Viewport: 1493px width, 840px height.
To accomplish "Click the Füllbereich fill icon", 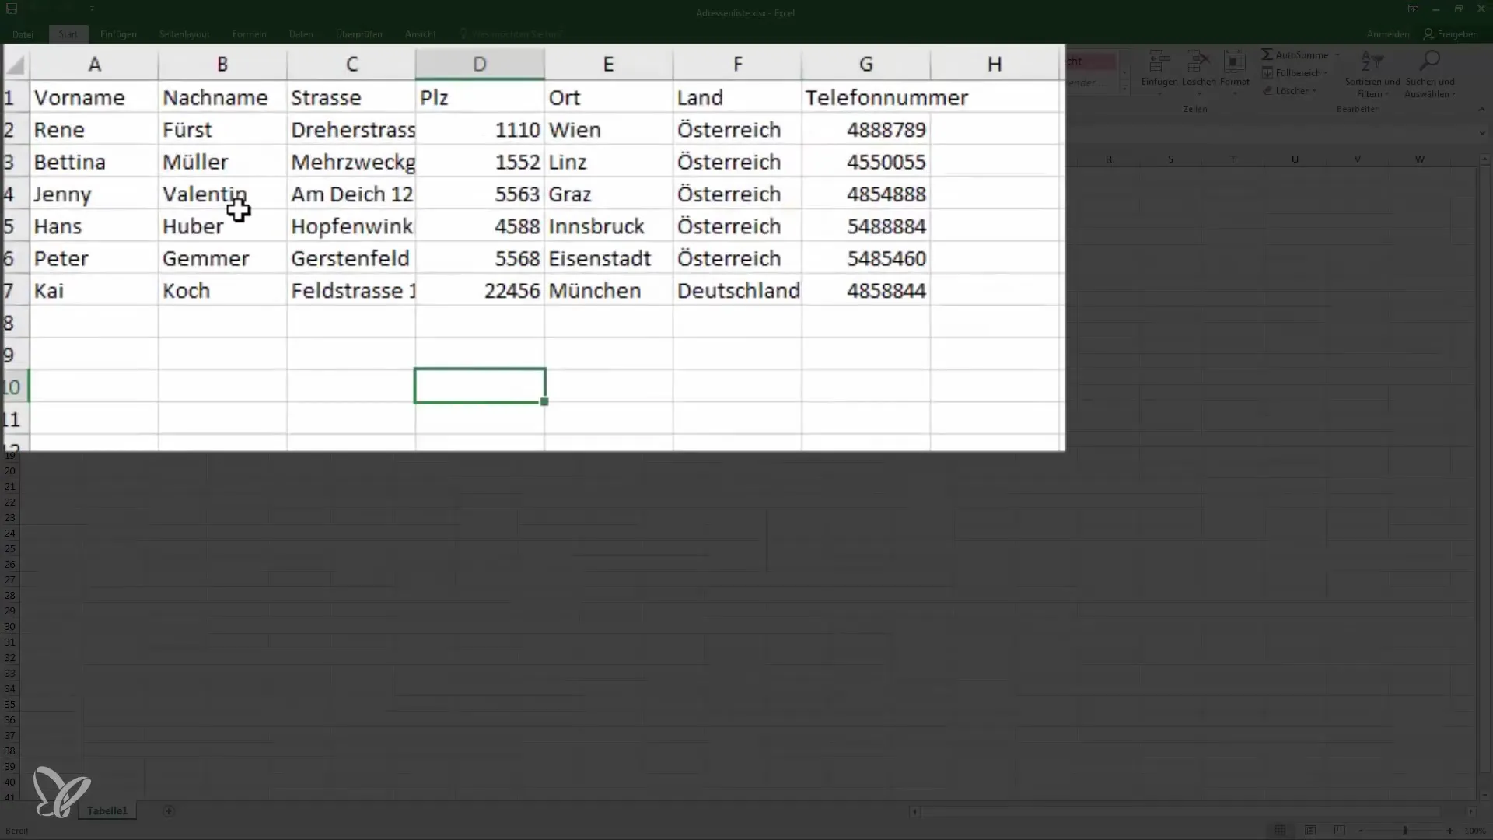I will click(1267, 72).
